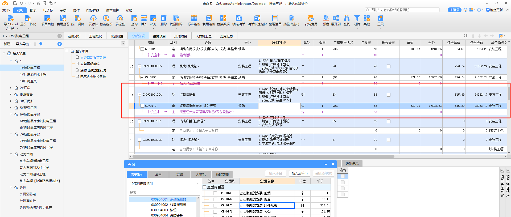Open the 导入导出 dropdown
This screenshot has height=217, width=511.
point(23,44)
